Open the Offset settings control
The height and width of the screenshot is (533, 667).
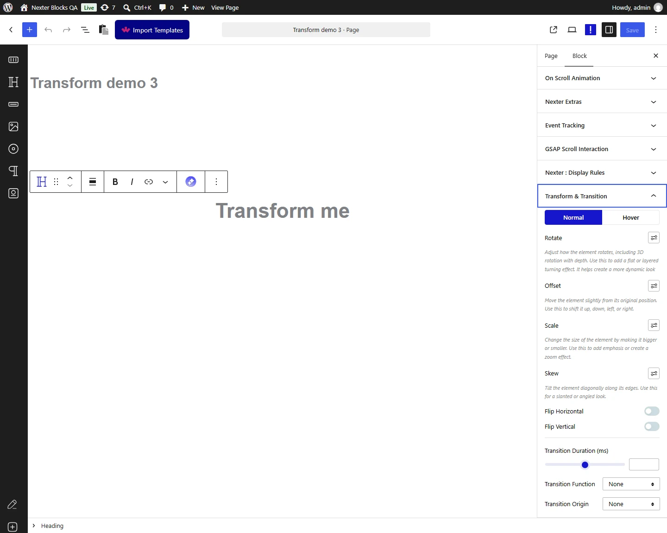pos(654,286)
